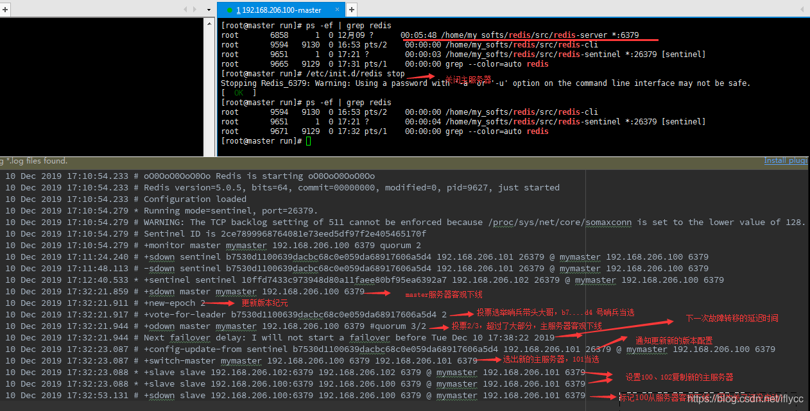Open the left tab list dropdown arrow
Image resolution: width=810 pixels, height=411 pixels.
tap(209, 10)
